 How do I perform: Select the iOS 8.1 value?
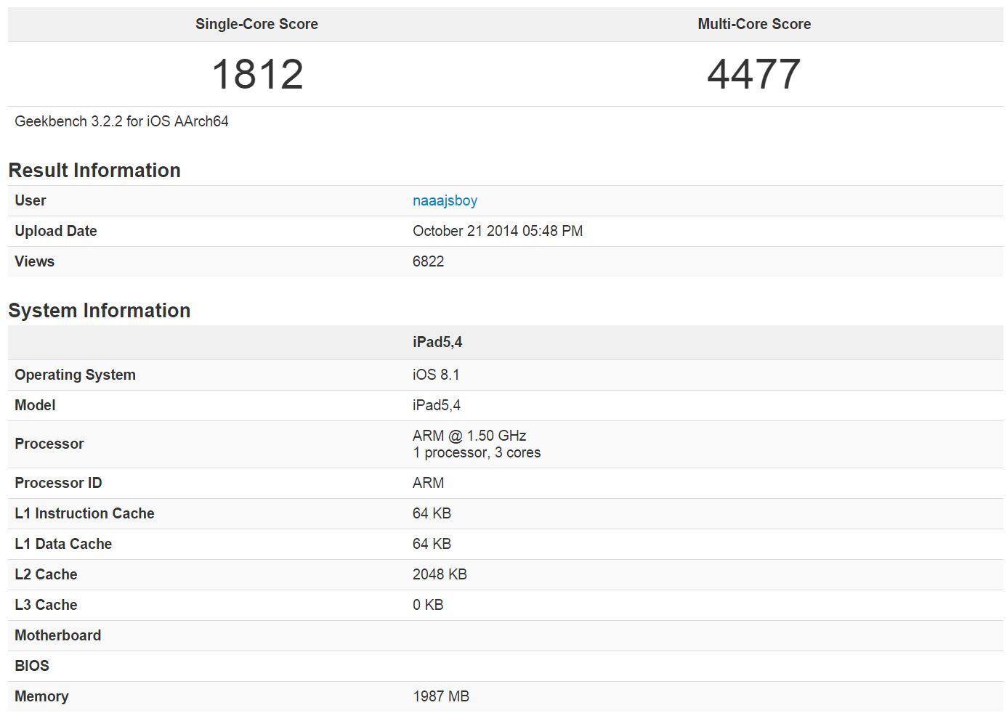[436, 375]
